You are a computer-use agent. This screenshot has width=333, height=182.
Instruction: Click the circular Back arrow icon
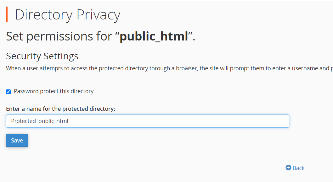tap(288, 168)
